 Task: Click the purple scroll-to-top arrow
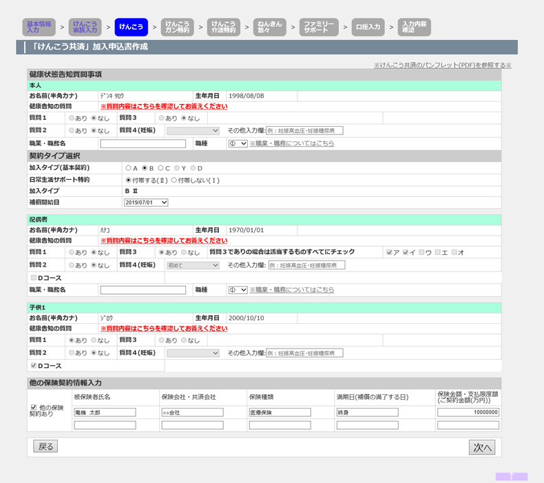(x=511, y=476)
